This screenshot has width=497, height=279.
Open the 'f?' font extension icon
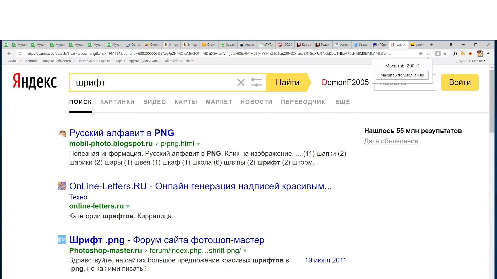pyautogui.click(x=455, y=53)
